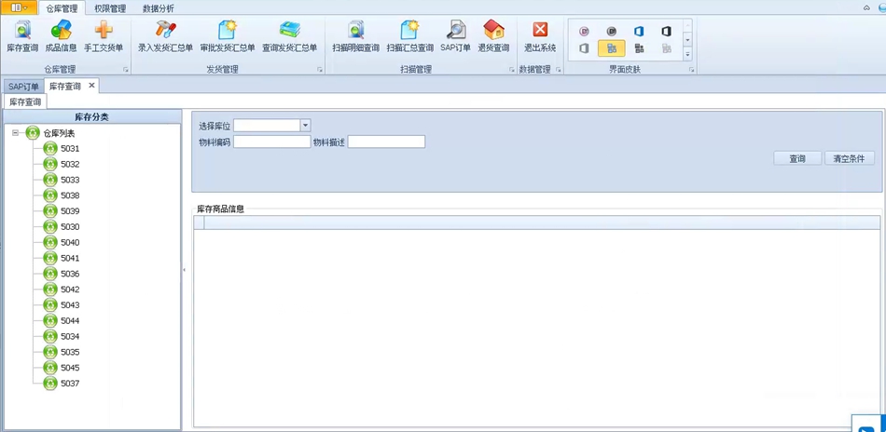Select warehouse 5044 in the tree

click(70, 321)
